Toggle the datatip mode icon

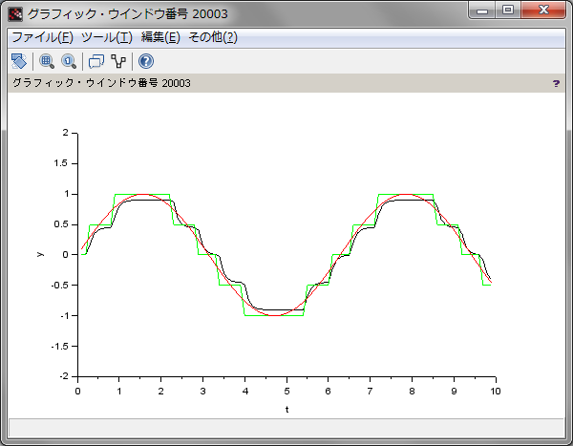point(95,61)
